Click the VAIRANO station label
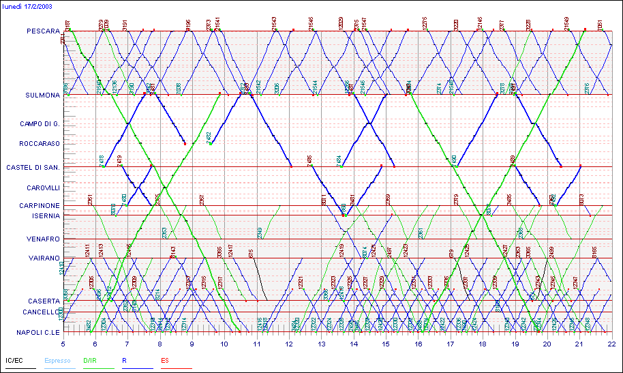The width and height of the screenshot is (623, 373). (44, 258)
